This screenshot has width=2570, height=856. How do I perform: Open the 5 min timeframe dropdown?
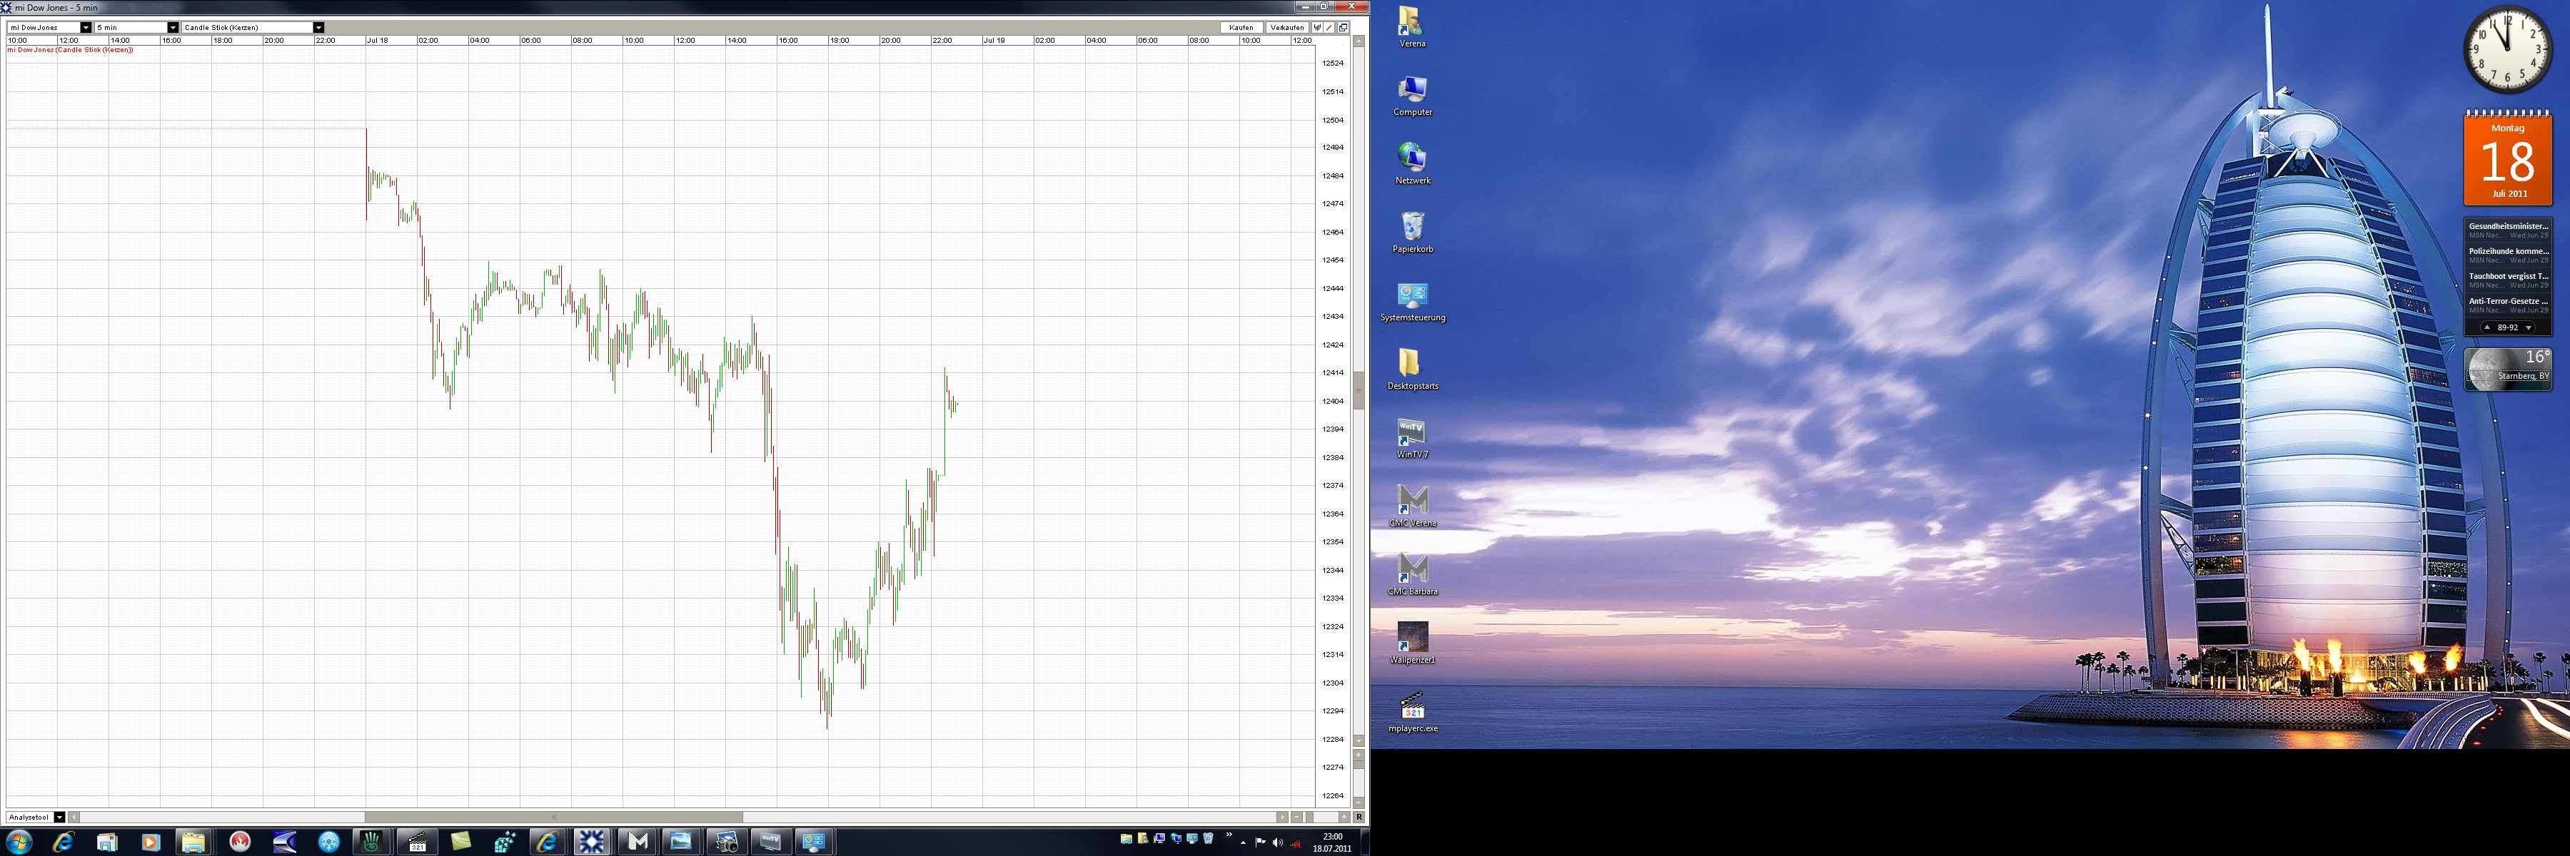173,28
